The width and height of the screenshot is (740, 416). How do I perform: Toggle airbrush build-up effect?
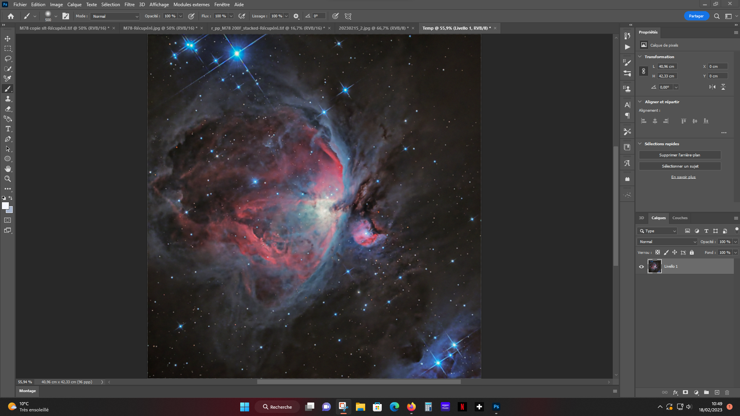click(x=242, y=16)
